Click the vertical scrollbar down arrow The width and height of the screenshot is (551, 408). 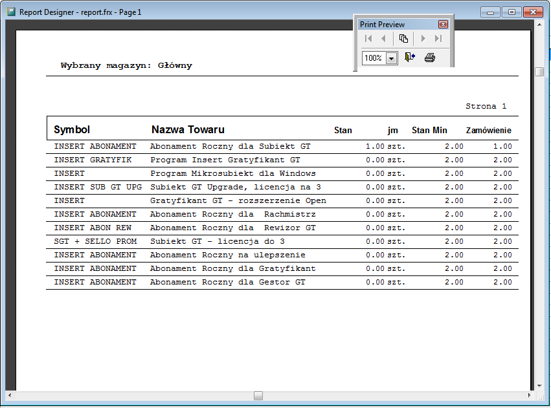539,386
